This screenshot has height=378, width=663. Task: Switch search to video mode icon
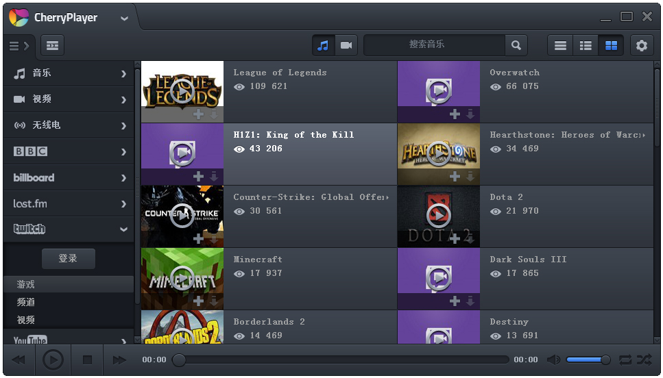click(x=346, y=45)
